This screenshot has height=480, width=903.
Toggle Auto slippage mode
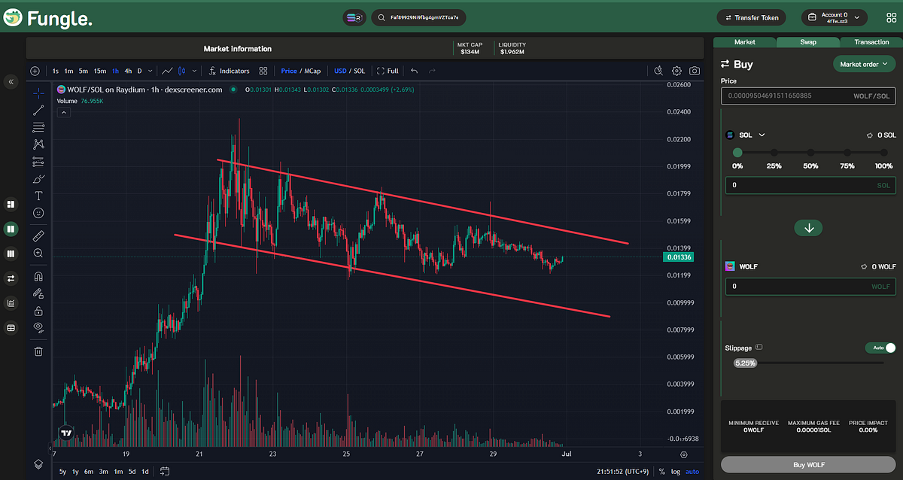(879, 347)
